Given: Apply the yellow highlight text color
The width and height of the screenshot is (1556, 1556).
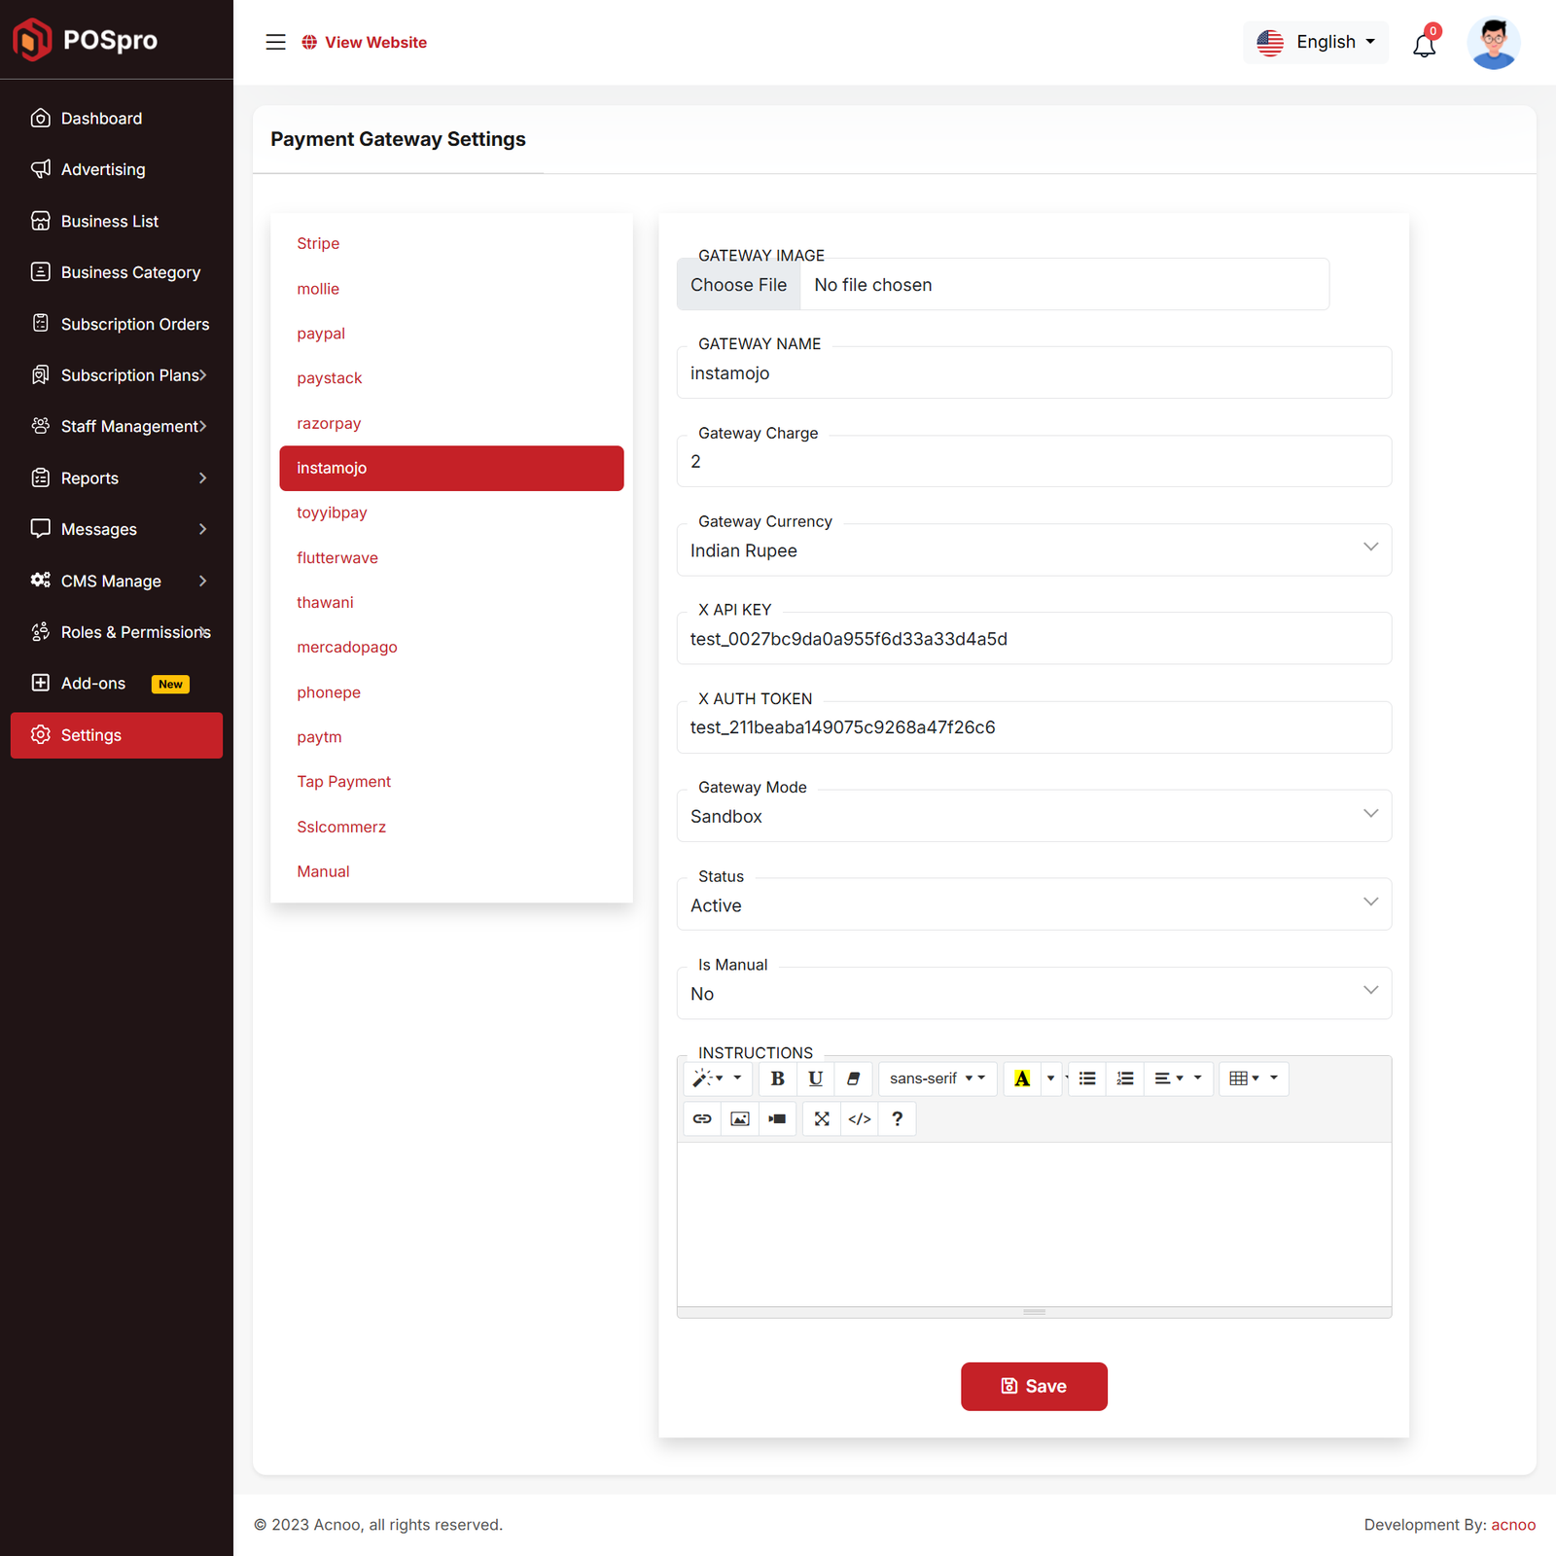Looking at the screenshot, I should 1022,1079.
